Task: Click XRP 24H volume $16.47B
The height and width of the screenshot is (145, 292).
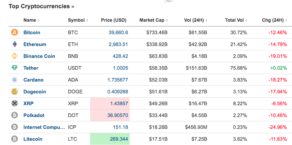Action: tap(198, 104)
